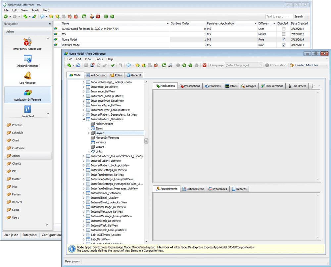This screenshot has height=267, width=331.
Task: Click the green checkmark validate icon
Action: click(113, 65)
